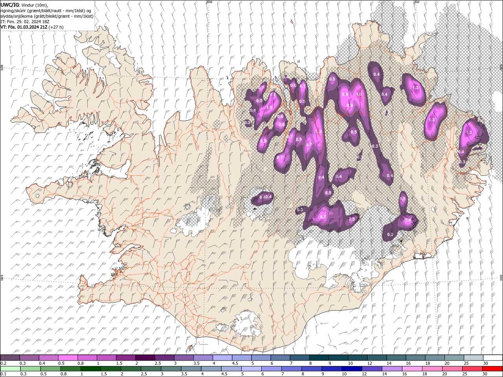Select the '0.8' snowfall value on the map
The width and height of the screenshot is (503, 377).
click(345, 94)
